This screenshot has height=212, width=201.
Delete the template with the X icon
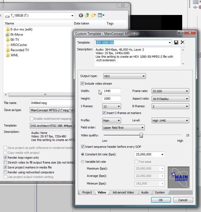tap(182, 42)
